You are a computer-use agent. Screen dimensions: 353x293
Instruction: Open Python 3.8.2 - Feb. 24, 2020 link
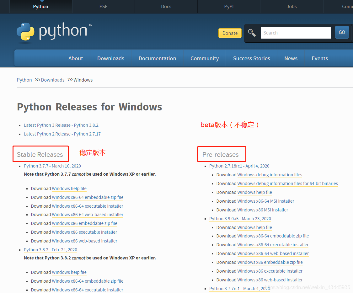click(51, 250)
